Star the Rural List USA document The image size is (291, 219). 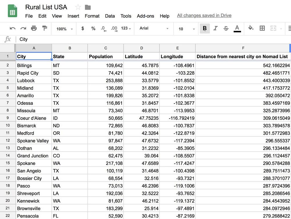click(x=78, y=7)
